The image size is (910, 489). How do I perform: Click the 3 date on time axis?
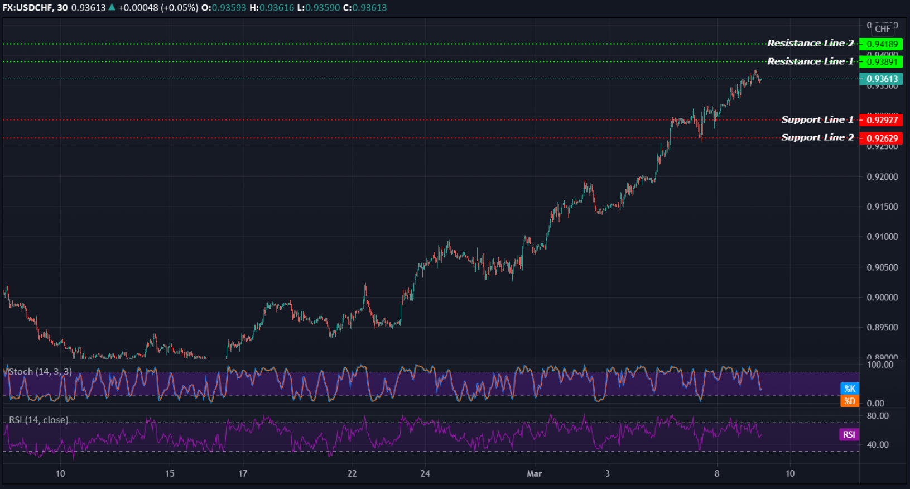(608, 473)
